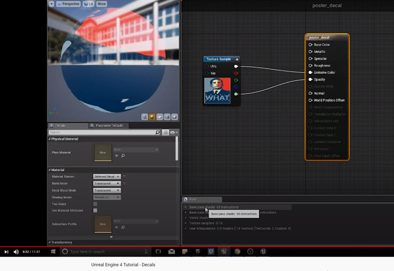Select the Stats tab
Image resolution: width=394 pixels, height=271 pixels.
193,200
